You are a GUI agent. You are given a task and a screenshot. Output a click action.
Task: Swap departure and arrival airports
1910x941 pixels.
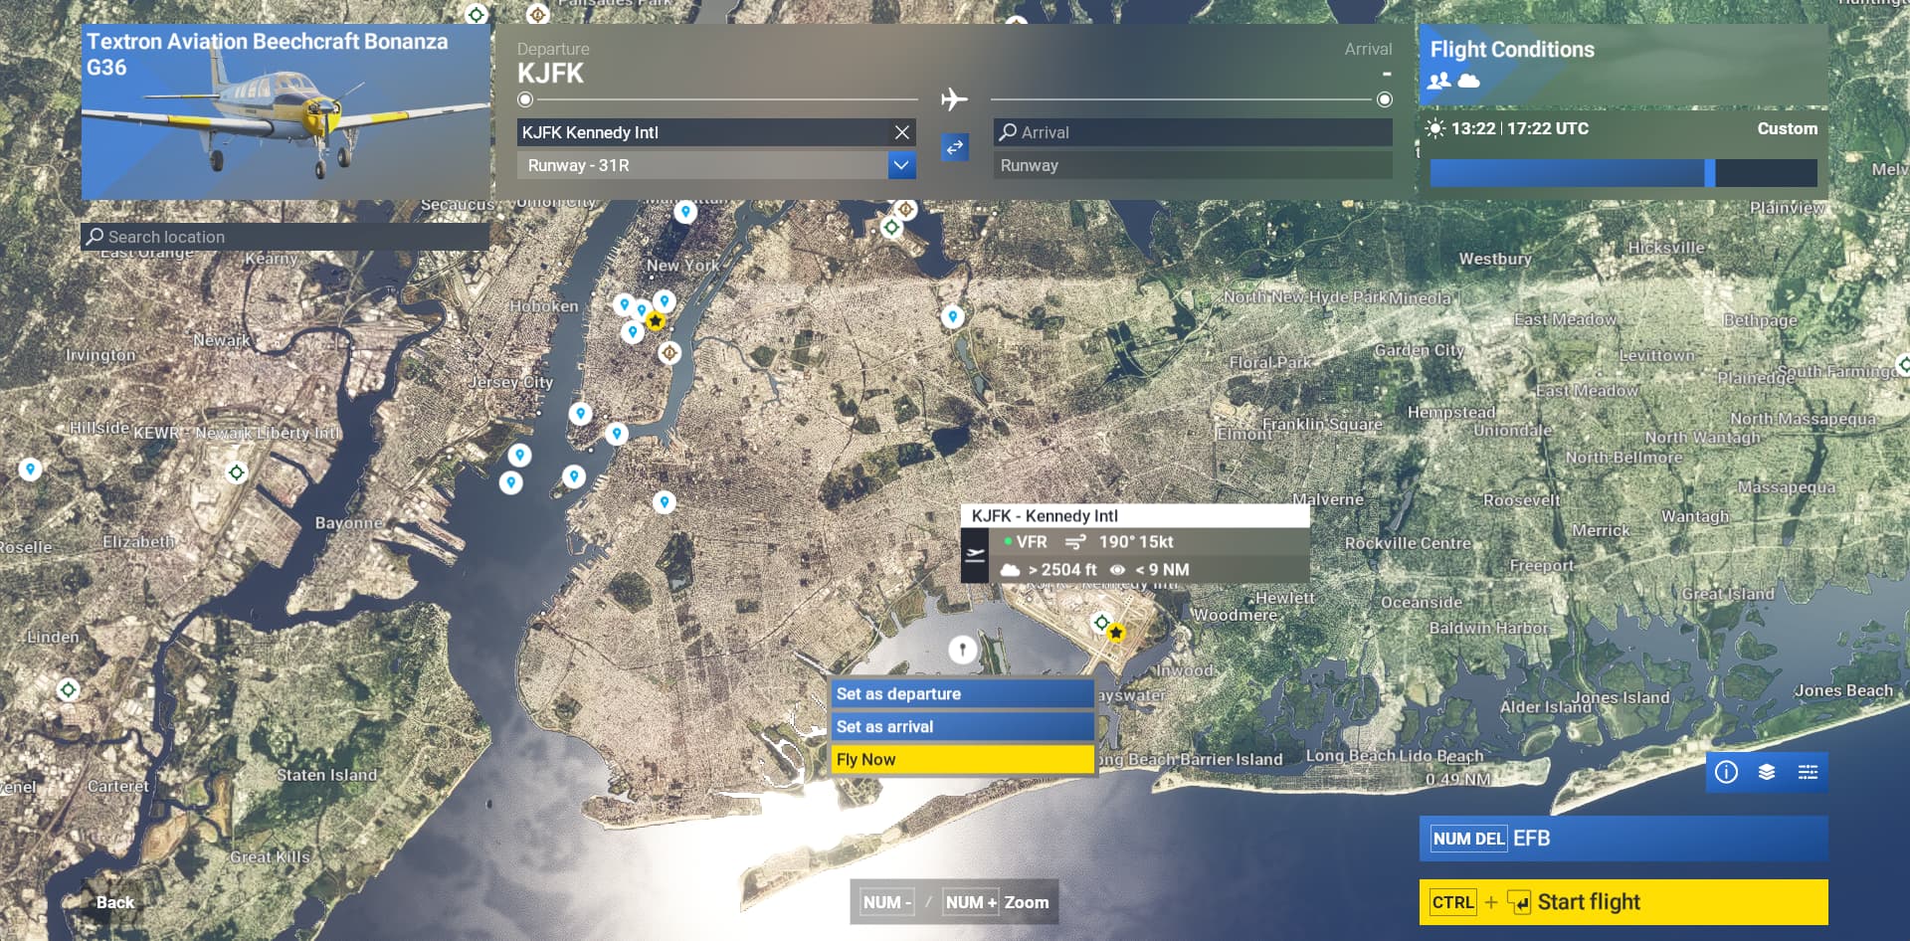[x=955, y=147]
